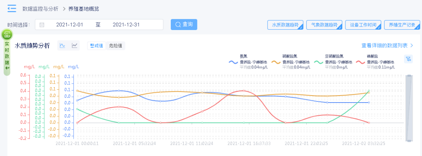Open 气象数据趋势 tab

(324, 25)
